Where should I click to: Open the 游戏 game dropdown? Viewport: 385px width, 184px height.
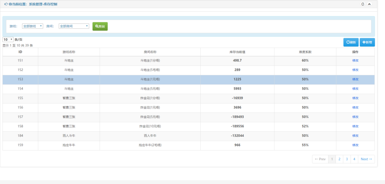pos(33,26)
